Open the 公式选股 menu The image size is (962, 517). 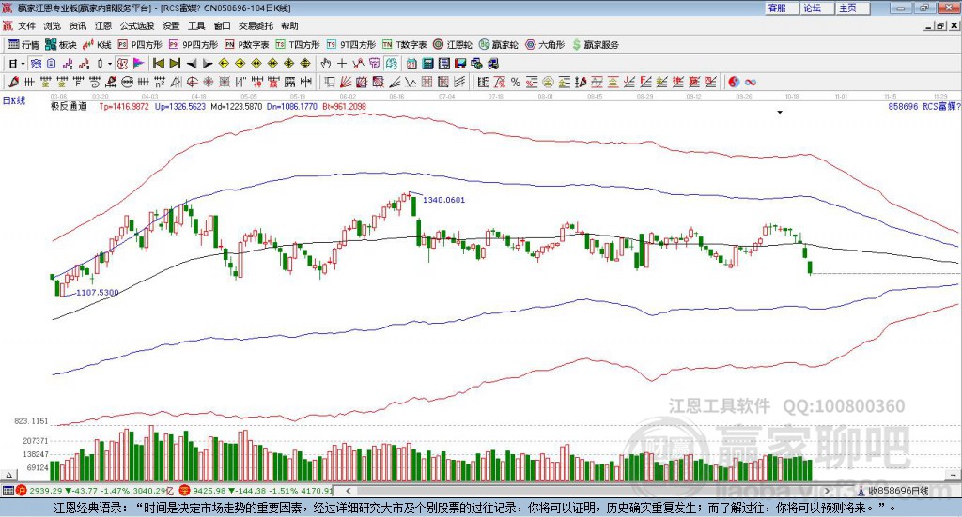coord(137,25)
